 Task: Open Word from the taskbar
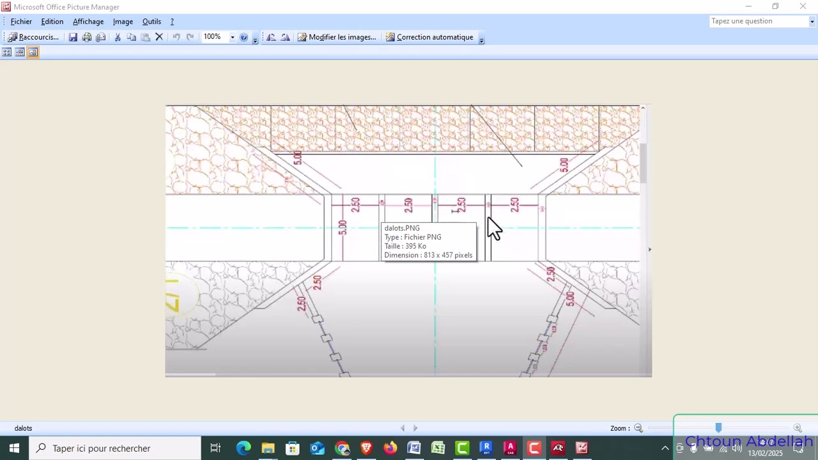pos(414,448)
